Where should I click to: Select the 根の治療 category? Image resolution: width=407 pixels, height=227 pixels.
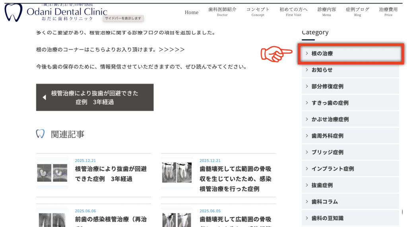point(322,53)
